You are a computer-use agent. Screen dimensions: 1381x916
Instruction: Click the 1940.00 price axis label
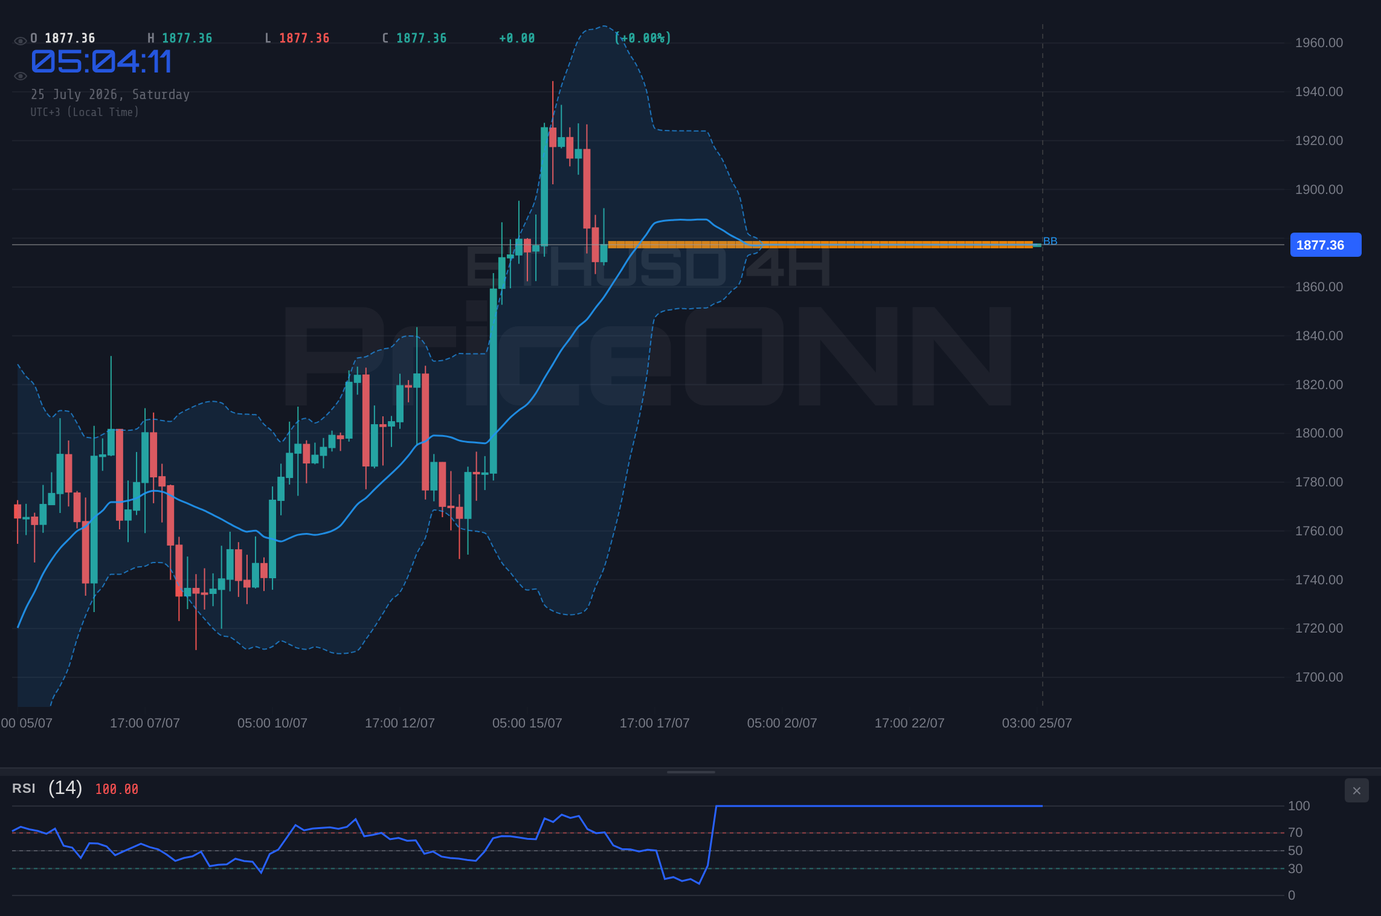pyautogui.click(x=1319, y=92)
